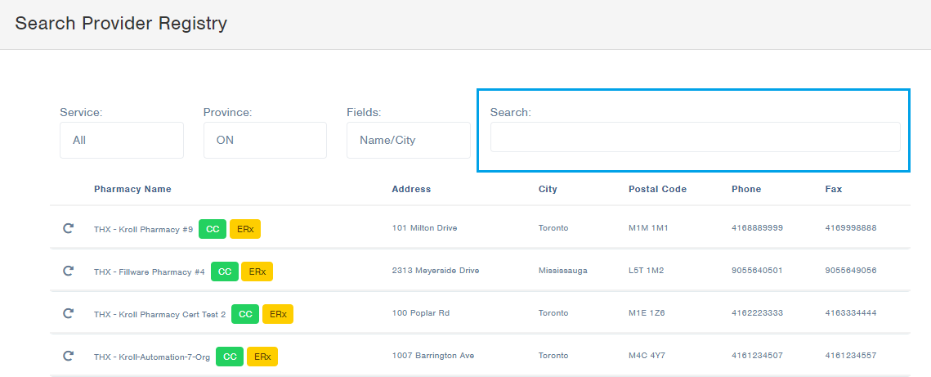
Task: Open the Province dropdown showing ON
Action: [265, 140]
